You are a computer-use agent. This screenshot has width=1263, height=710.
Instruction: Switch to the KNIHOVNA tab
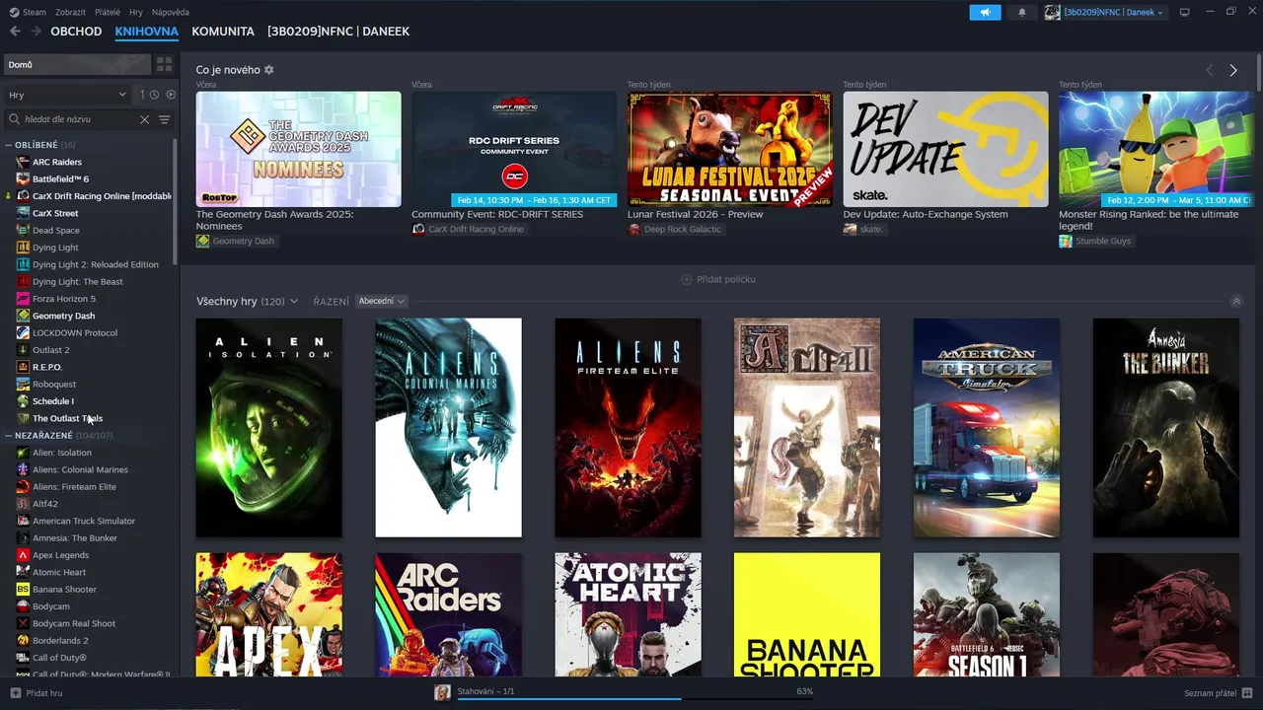(x=146, y=32)
